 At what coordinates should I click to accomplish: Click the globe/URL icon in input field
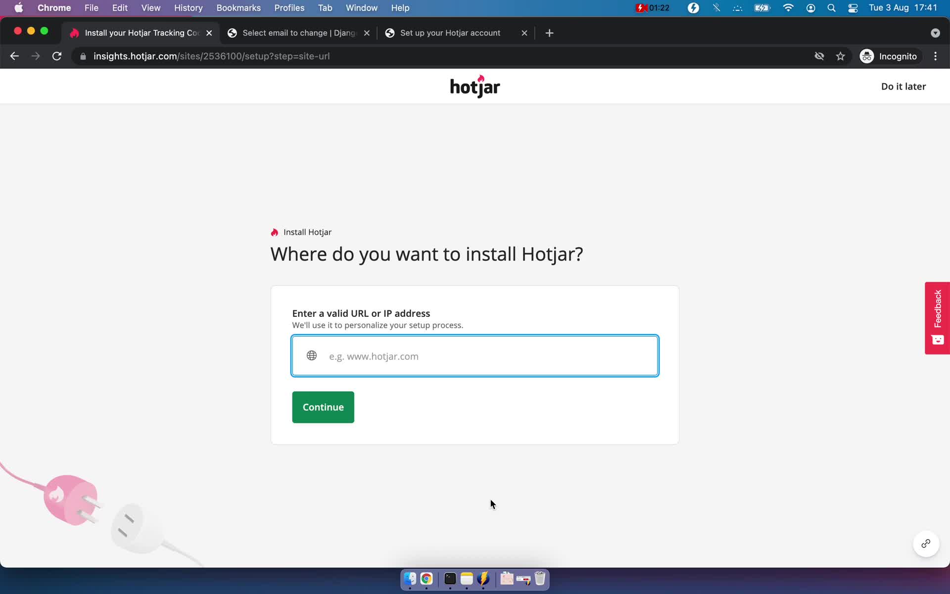pos(311,356)
